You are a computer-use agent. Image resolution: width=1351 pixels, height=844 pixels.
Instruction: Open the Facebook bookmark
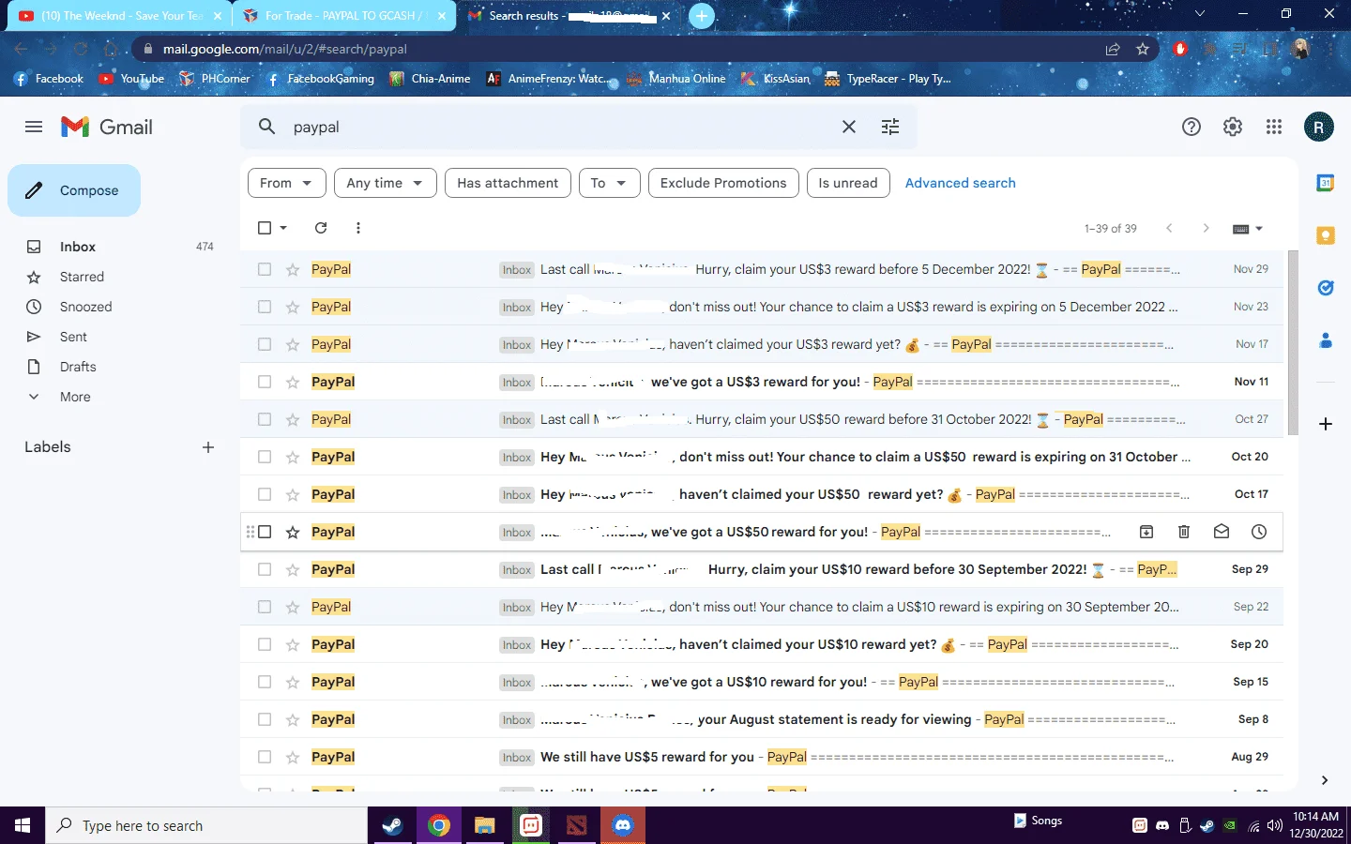(x=49, y=79)
